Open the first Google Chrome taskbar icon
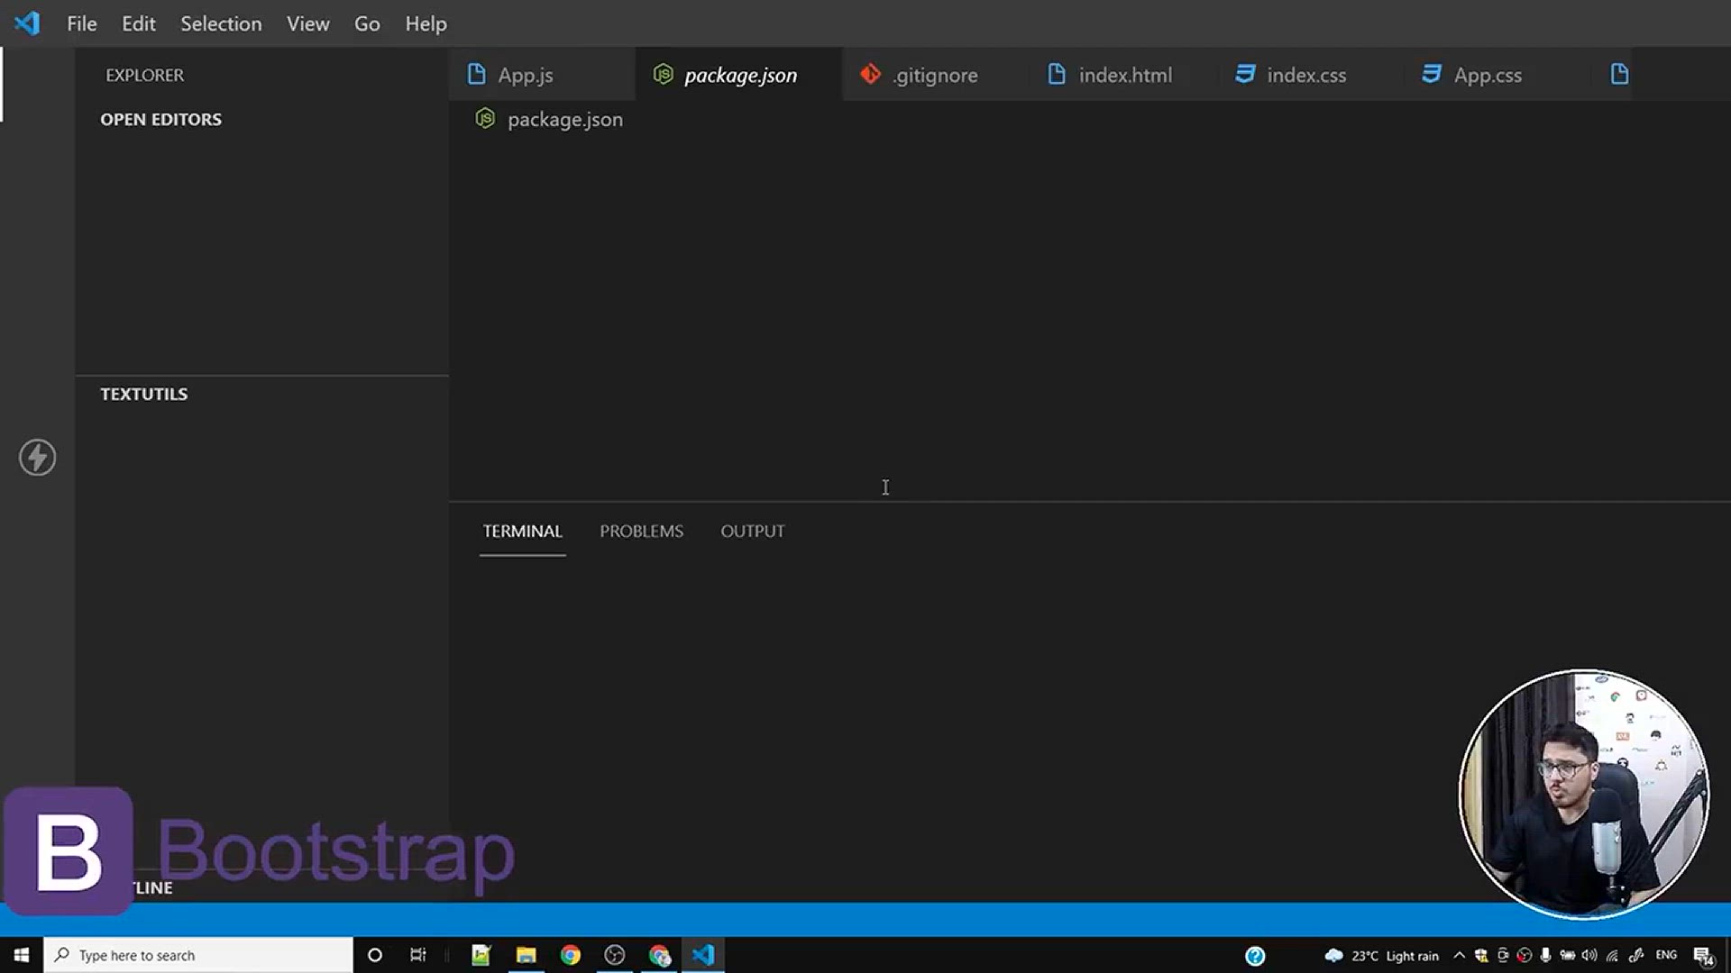 [x=570, y=955]
